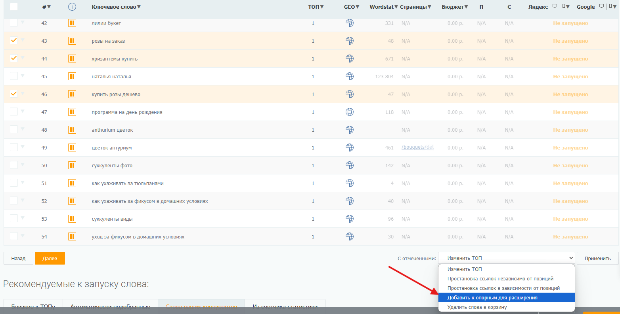This screenshot has width=620, height=314.
Task: Toggle the select-all checkbox in header
Action: 14,7
